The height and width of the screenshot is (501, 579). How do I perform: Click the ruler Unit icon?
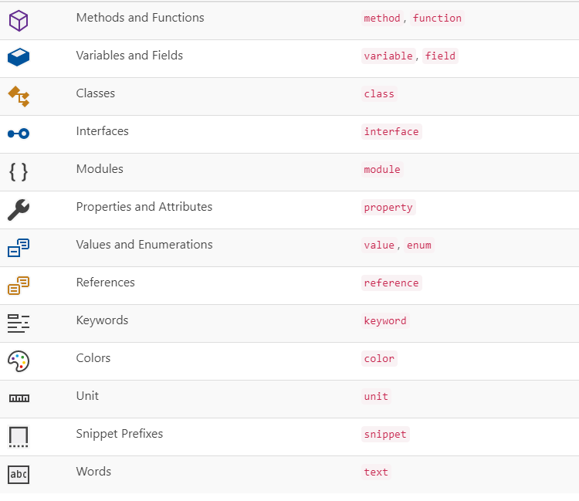coord(19,398)
